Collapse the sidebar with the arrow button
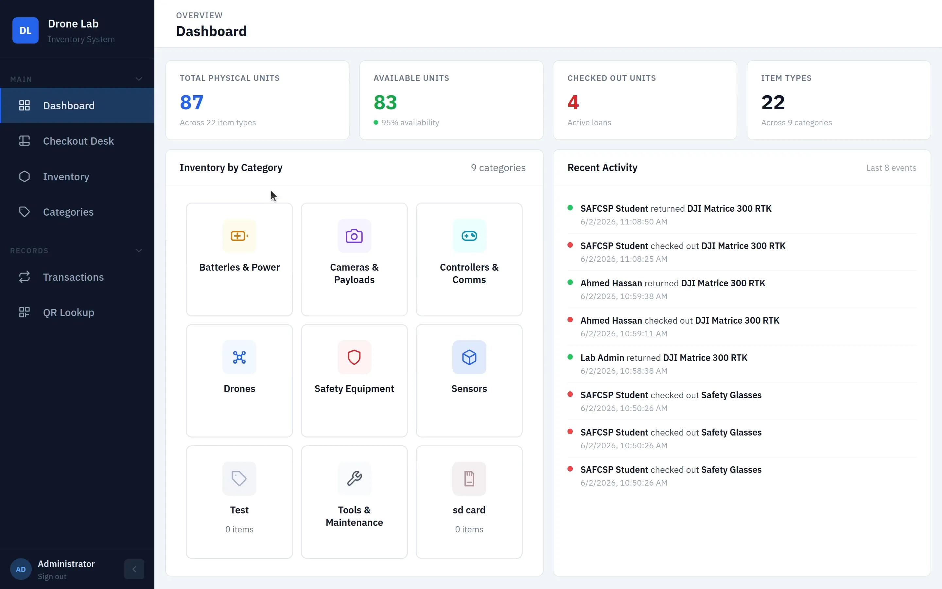 [134, 569]
